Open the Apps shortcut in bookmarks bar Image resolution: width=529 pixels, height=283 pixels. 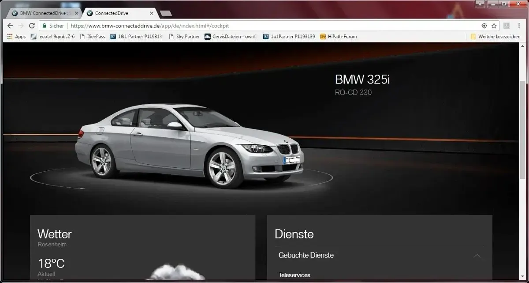point(17,37)
